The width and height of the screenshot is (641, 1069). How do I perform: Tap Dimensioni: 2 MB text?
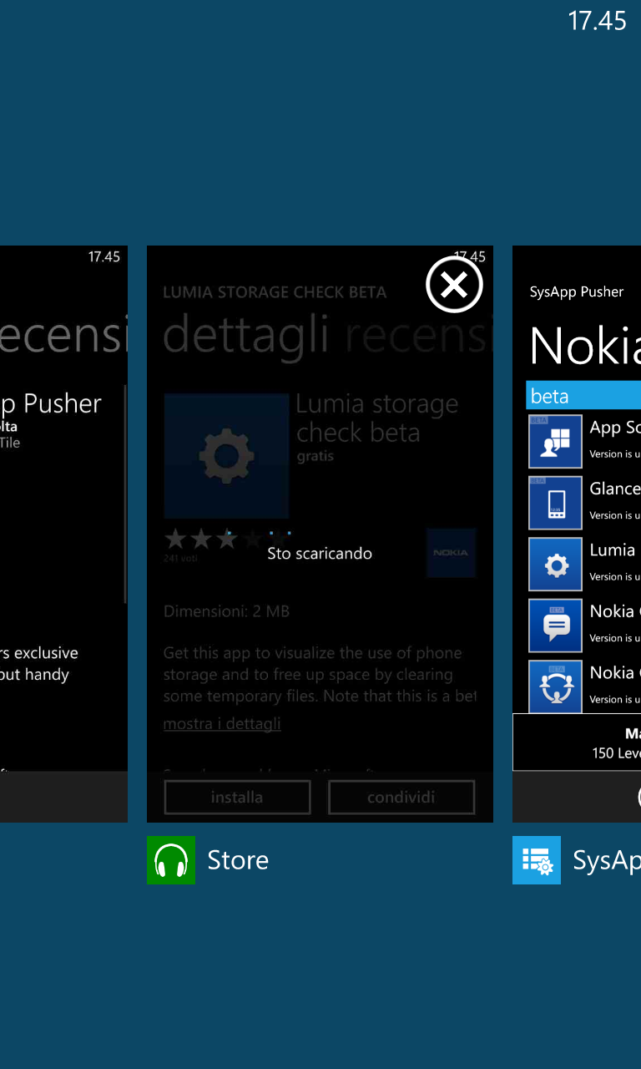point(226,611)
